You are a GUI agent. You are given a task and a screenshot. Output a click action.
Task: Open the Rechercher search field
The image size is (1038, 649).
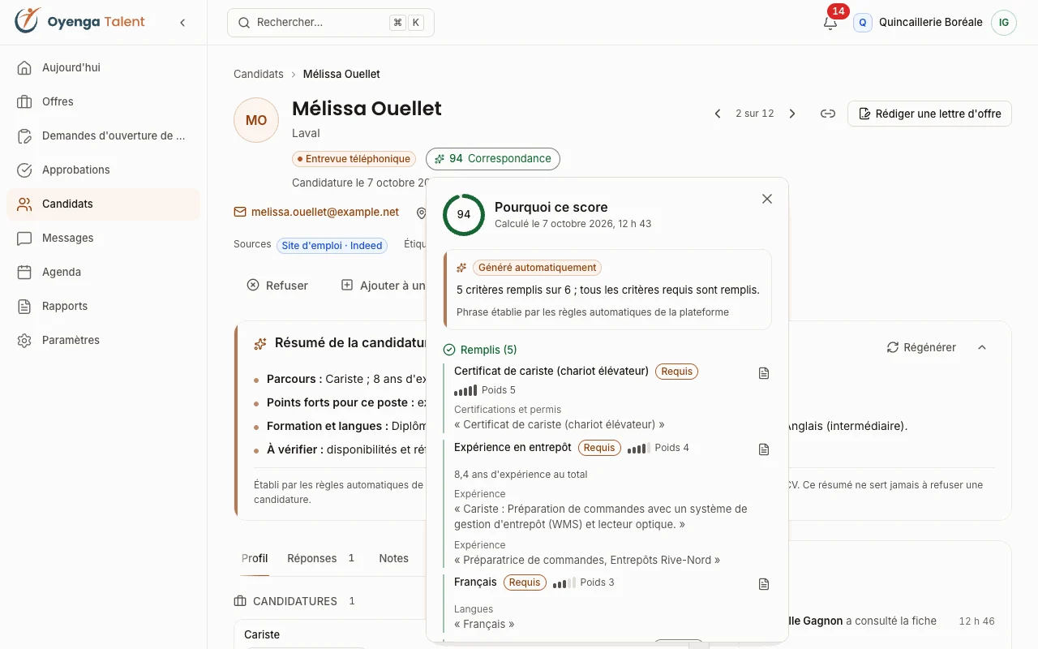[x=331, y=23]
